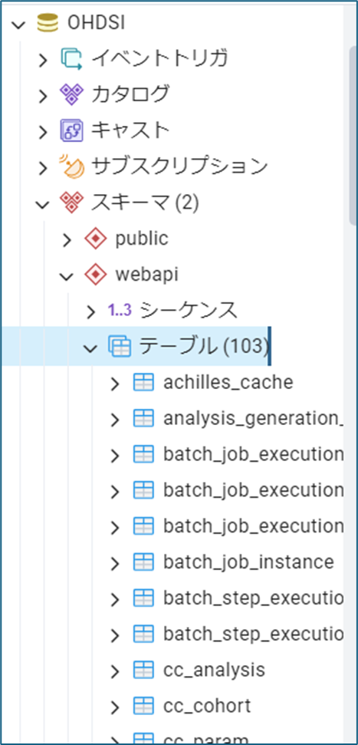
Task: Click the シーケンス 1..3 sequence icon
Action: point(120,311)
